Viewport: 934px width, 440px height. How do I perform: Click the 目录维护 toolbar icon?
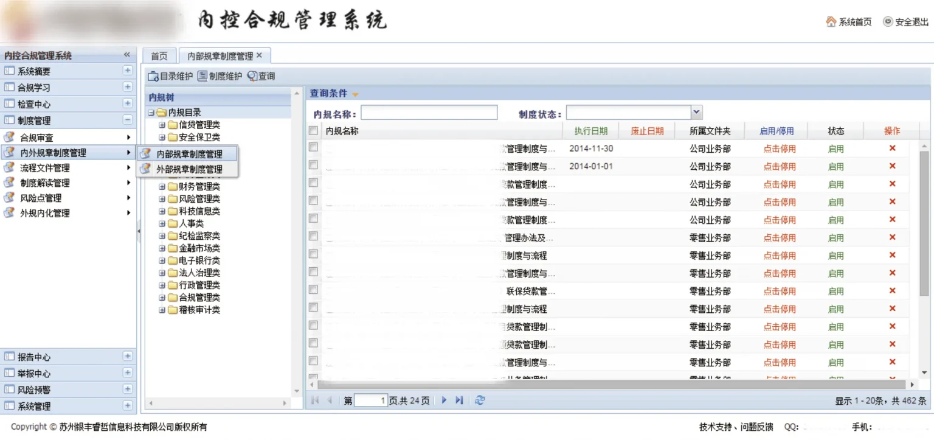click(x=153, y=77)
